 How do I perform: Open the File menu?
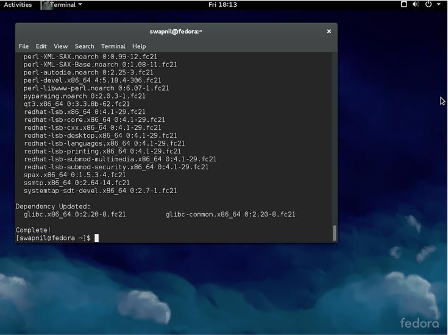pyautogui.click(x=24, y=46)
